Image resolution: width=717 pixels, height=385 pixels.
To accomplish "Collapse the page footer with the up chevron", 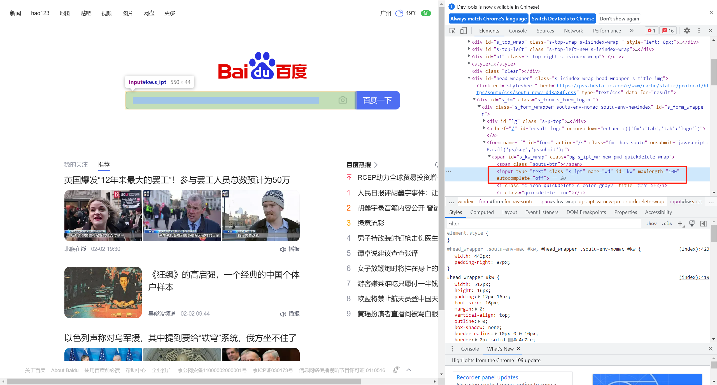I will point(409,370).
